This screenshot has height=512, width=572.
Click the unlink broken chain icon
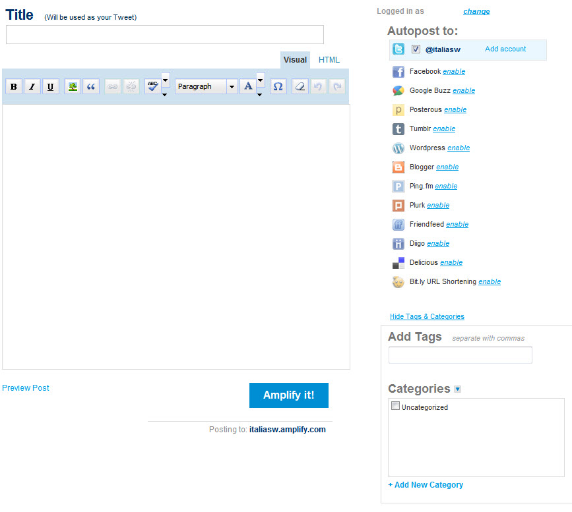click(x=131, y=87)
